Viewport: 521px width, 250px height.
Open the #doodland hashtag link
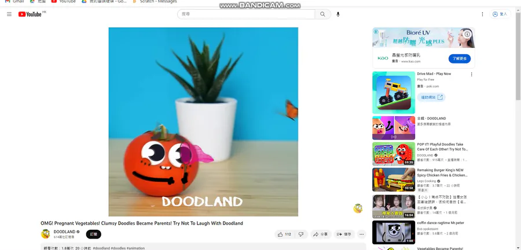click(101, 248)
